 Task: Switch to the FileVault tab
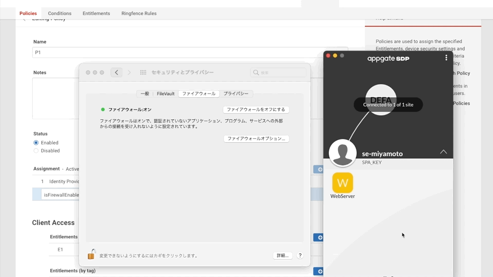[x=165, y=94]
